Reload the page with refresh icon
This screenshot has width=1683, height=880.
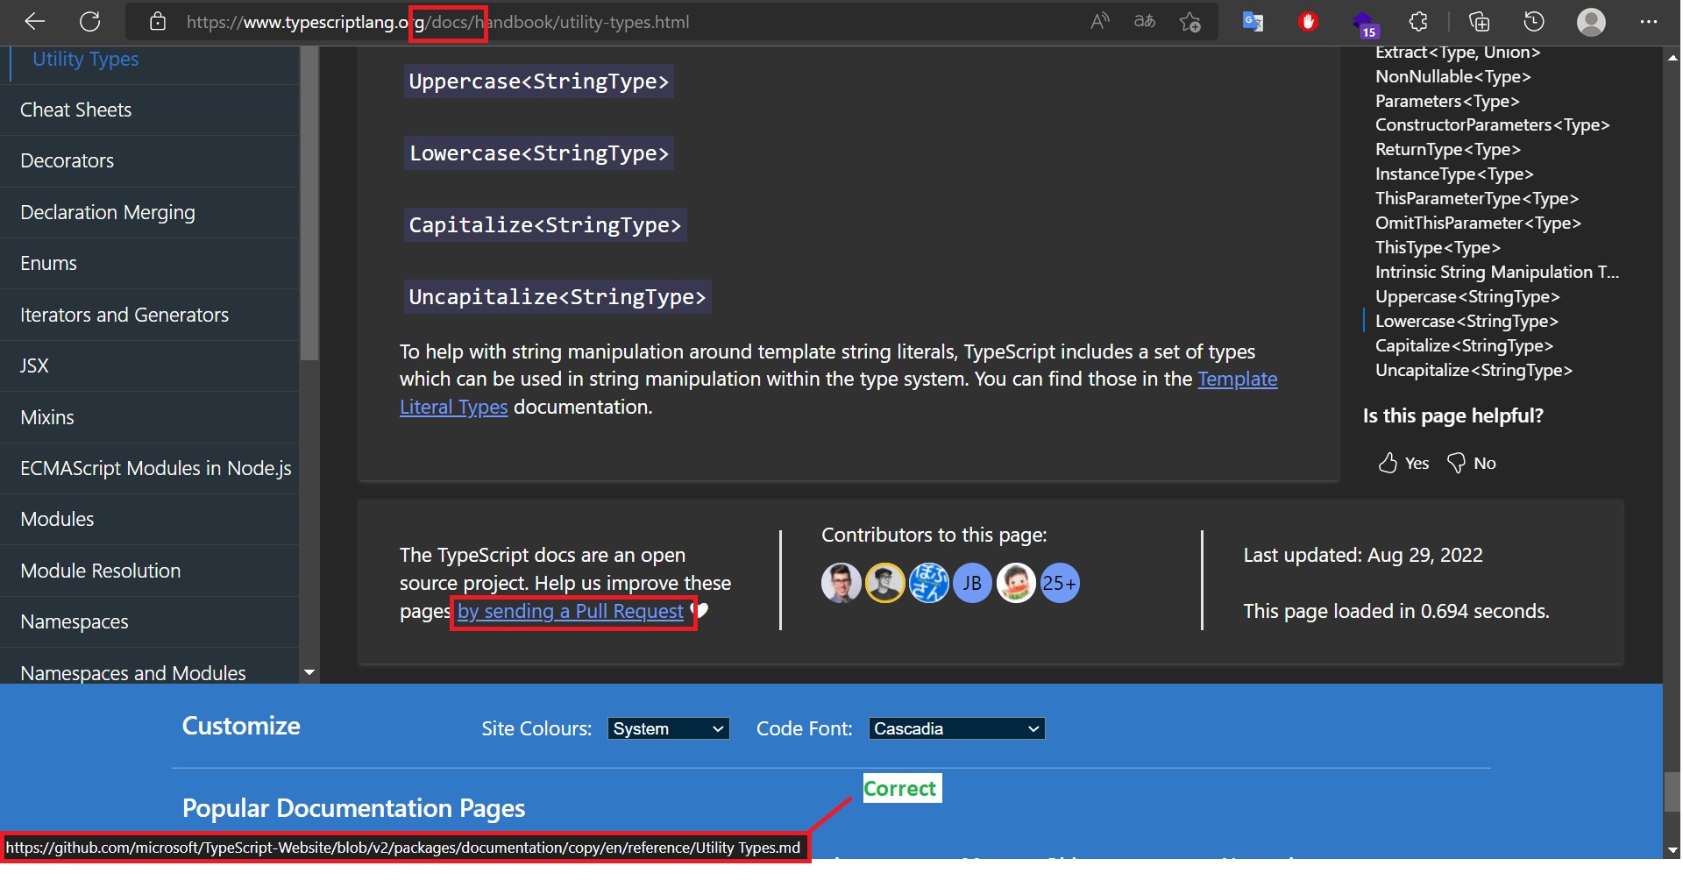tap(89, 21)
